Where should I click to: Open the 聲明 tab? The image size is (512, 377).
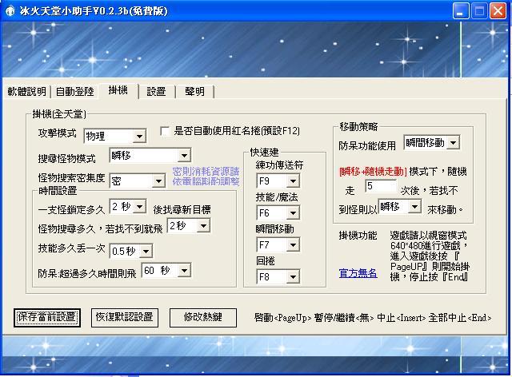(195, 91)
